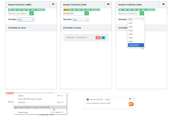188x117 pixels.
Task: Hang up call 952641034 with the red button
Action: point(98,38)
